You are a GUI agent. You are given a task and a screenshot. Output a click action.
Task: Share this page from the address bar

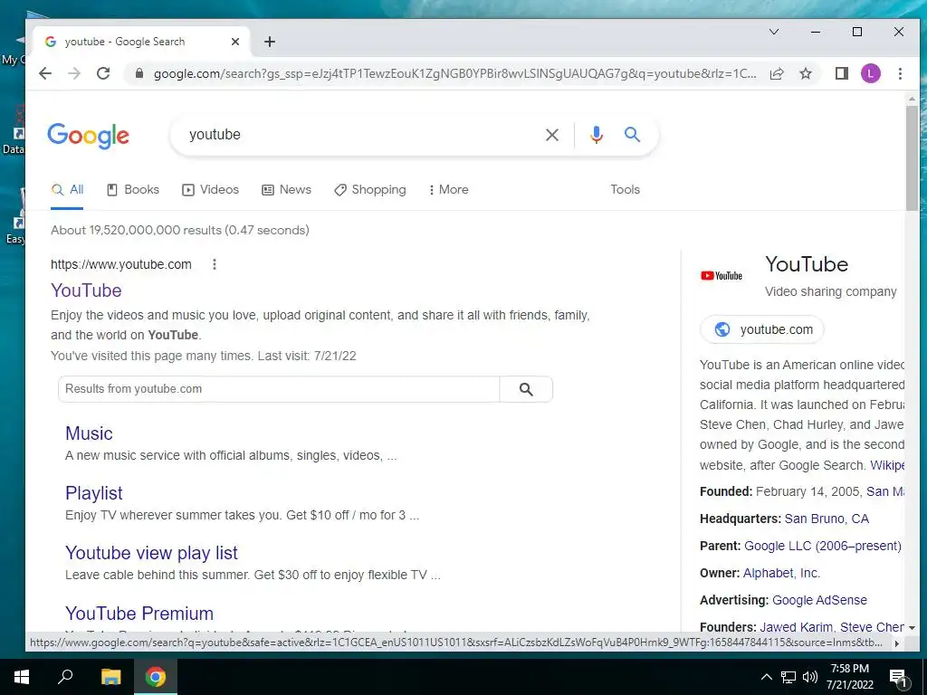(x=777, y=73)
